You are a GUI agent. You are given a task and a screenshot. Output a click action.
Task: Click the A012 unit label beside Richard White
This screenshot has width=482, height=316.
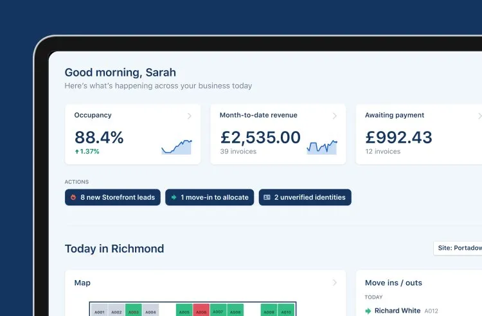[x=431, y=311]
